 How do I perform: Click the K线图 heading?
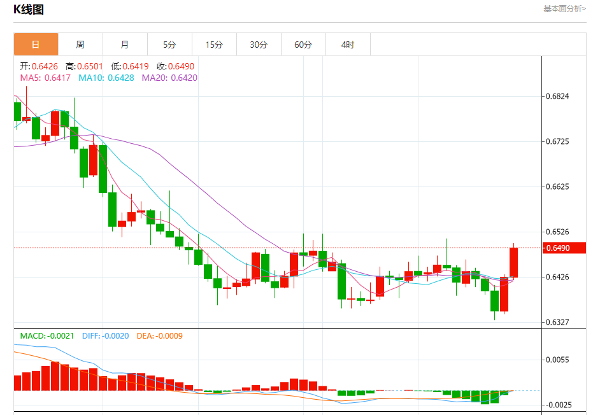point(29,10)
